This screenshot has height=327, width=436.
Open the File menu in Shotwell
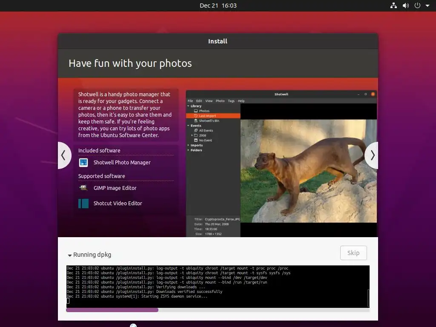coord(190,101)
